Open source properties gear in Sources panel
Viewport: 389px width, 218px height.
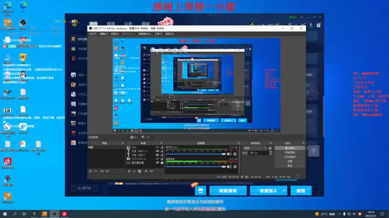tap(140, 171)
